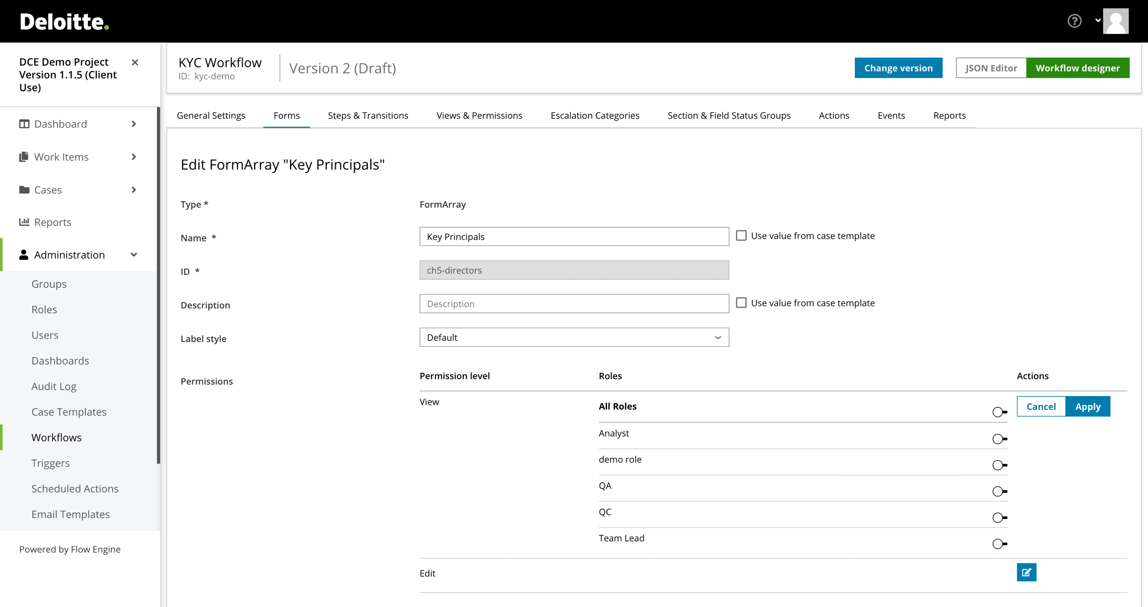Image resolution: width=1148 pixels, height=607 pixels.
Task: Click the Reports chart icon in sidebar
Action: pyautogui.click(x=24, y=222)
